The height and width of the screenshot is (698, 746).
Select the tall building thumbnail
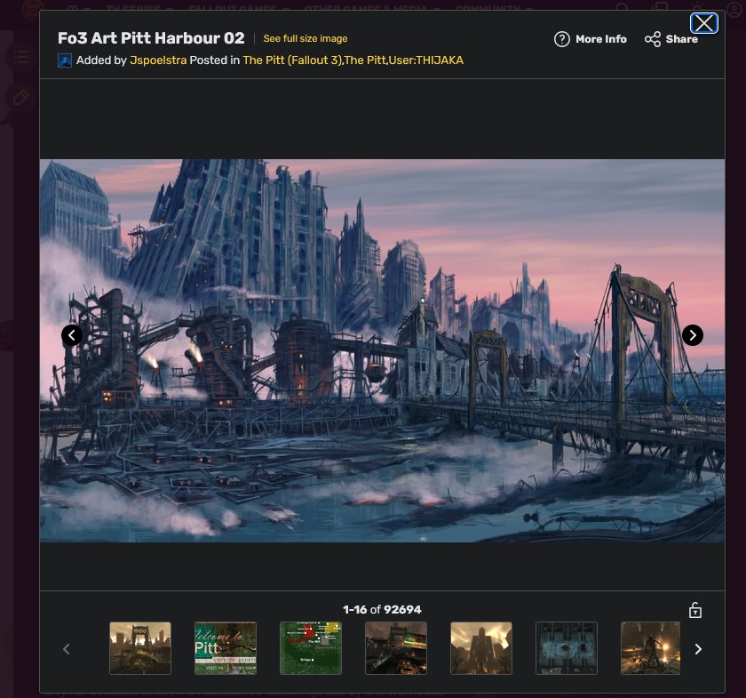click(x=481, y=648)
